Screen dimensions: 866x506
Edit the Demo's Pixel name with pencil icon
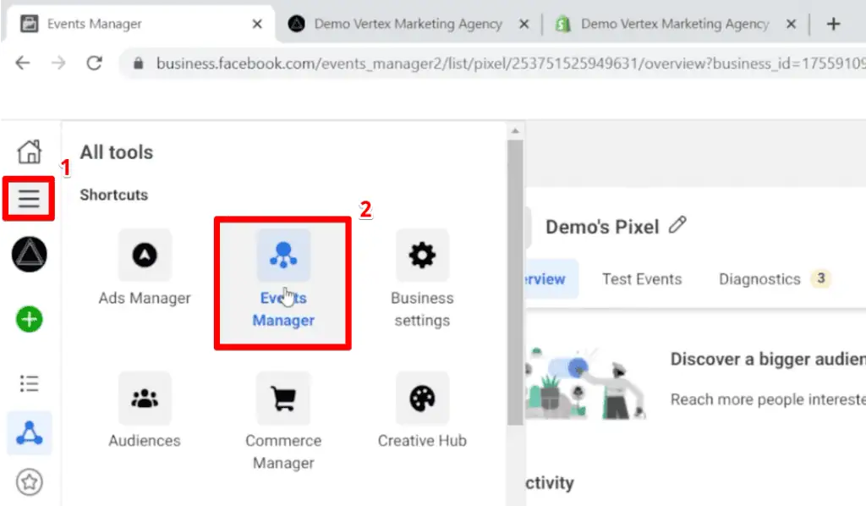(x=677, y=225)
